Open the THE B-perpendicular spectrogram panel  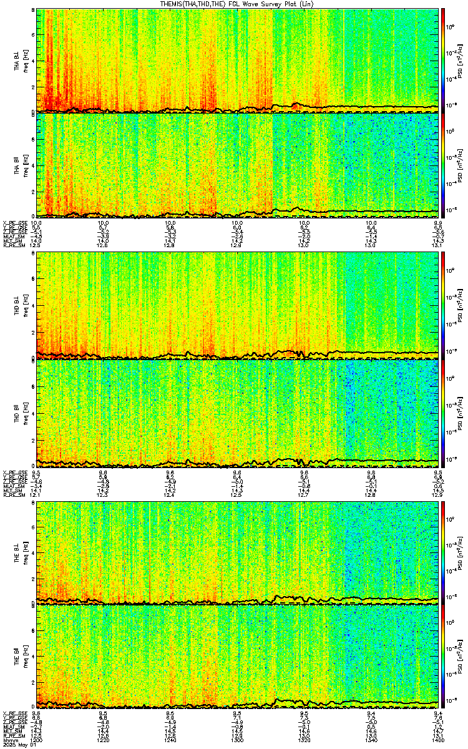click(x=237, y=552)
